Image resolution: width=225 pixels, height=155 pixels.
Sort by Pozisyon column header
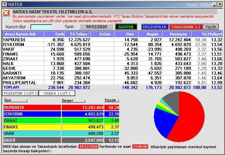tap(177, 34)
